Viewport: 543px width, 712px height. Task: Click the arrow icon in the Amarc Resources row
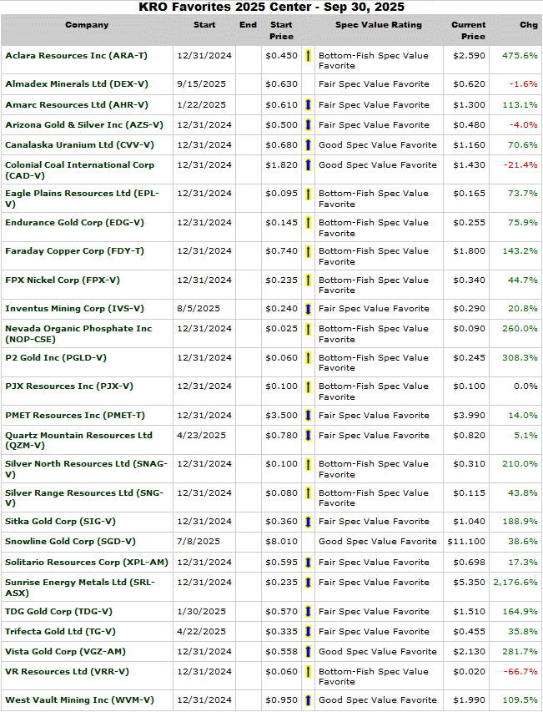coord(308,105)
